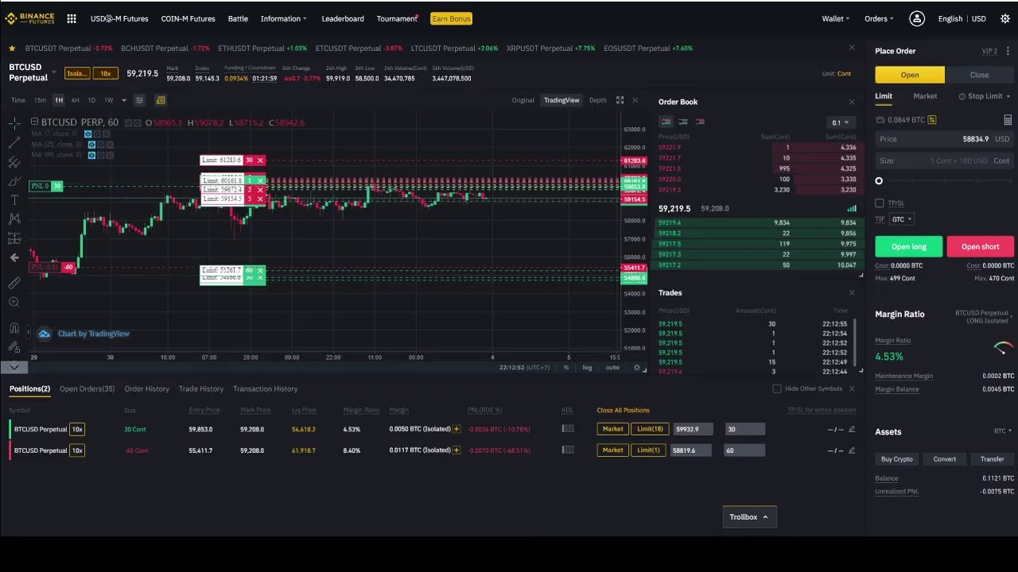Select the 4H chart interval

pos(75,100)
